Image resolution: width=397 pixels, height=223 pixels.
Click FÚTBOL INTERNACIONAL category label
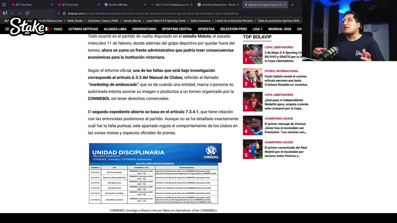pos(281,71)
